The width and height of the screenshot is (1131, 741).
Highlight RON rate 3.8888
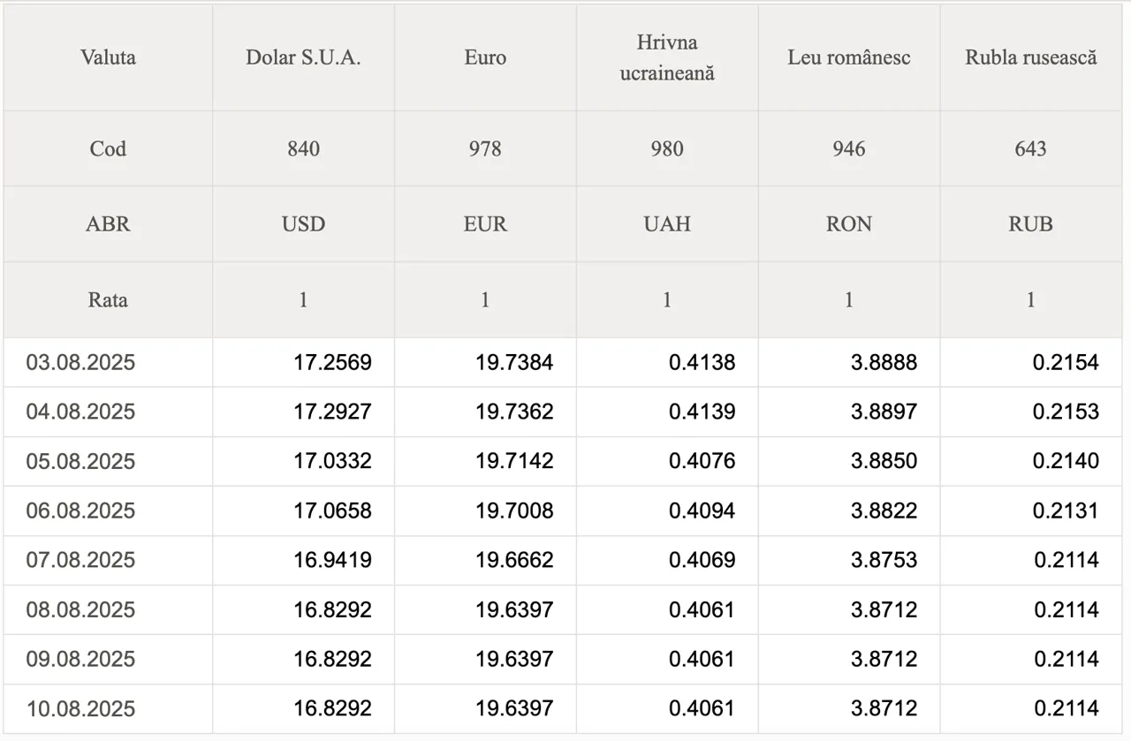point(884,362)
